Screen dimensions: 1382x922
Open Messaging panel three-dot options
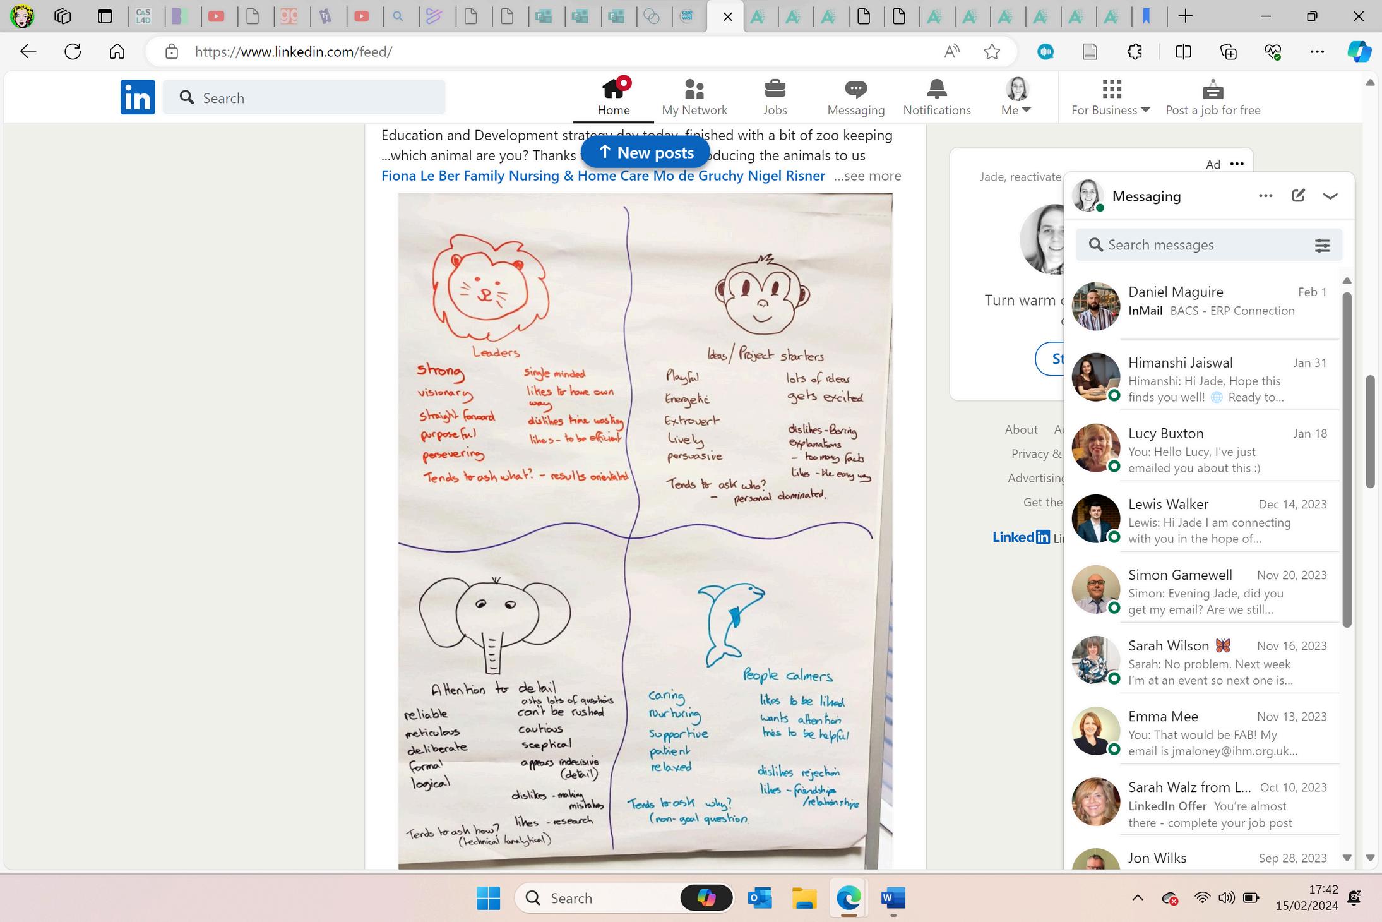[x=1265, y=196]
